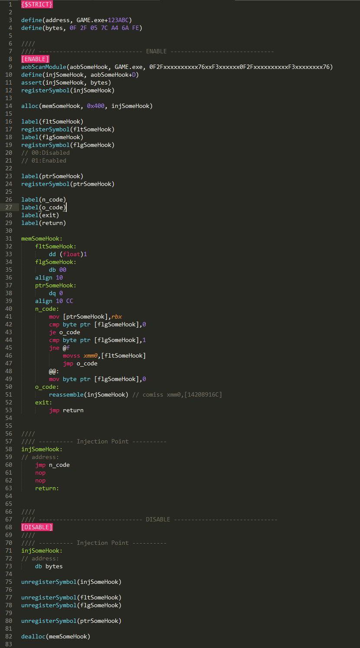Click the @@: anonymous label
Viewport: 360px width, 648px height.
pos(54,371)
